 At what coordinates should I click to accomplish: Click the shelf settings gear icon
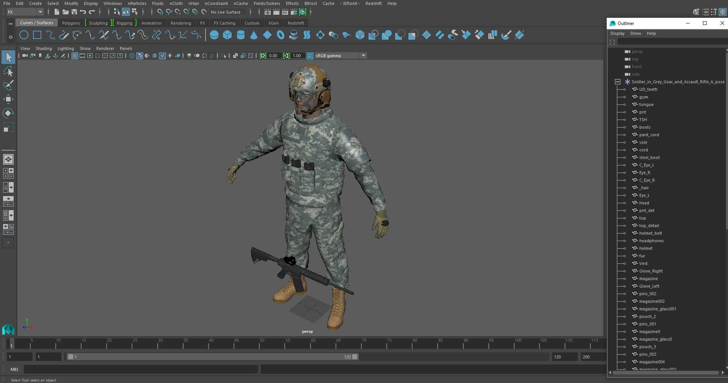tap(11, 37)
